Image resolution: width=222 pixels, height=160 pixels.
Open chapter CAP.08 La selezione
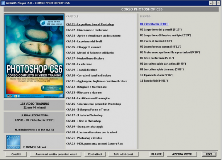pyautogui.click(x=79, y=64)
